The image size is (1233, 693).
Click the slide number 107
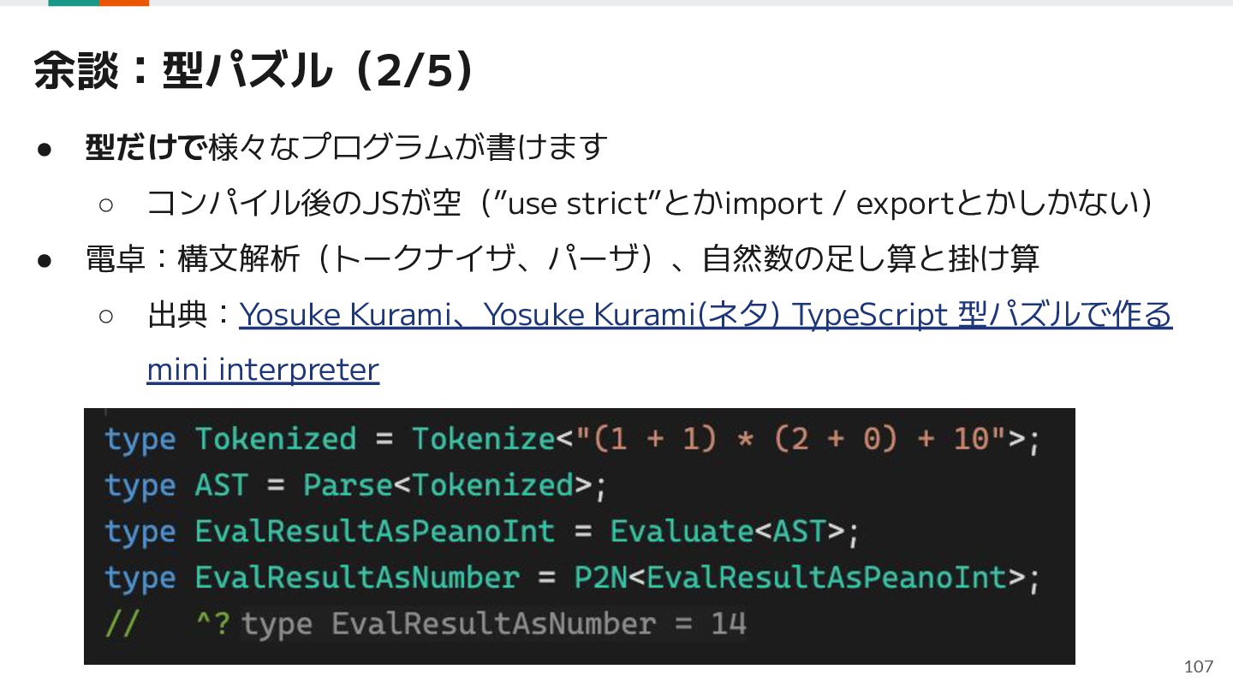pyautogui.click(x=1199, y=666)
